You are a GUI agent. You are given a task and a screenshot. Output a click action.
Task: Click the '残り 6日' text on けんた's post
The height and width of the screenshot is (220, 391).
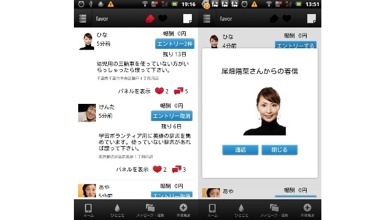pyautogui.click(x=171, y=127)
